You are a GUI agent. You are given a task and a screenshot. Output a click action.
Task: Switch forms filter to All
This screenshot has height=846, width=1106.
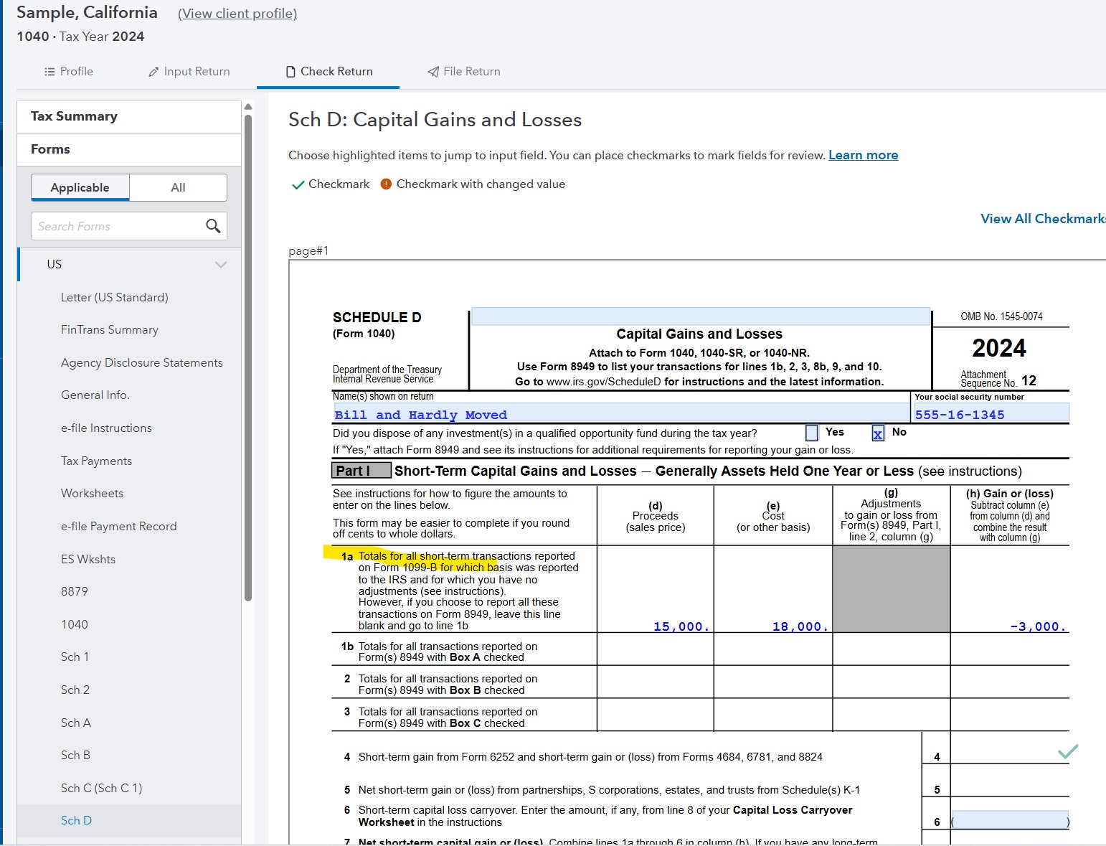(178, 187)
